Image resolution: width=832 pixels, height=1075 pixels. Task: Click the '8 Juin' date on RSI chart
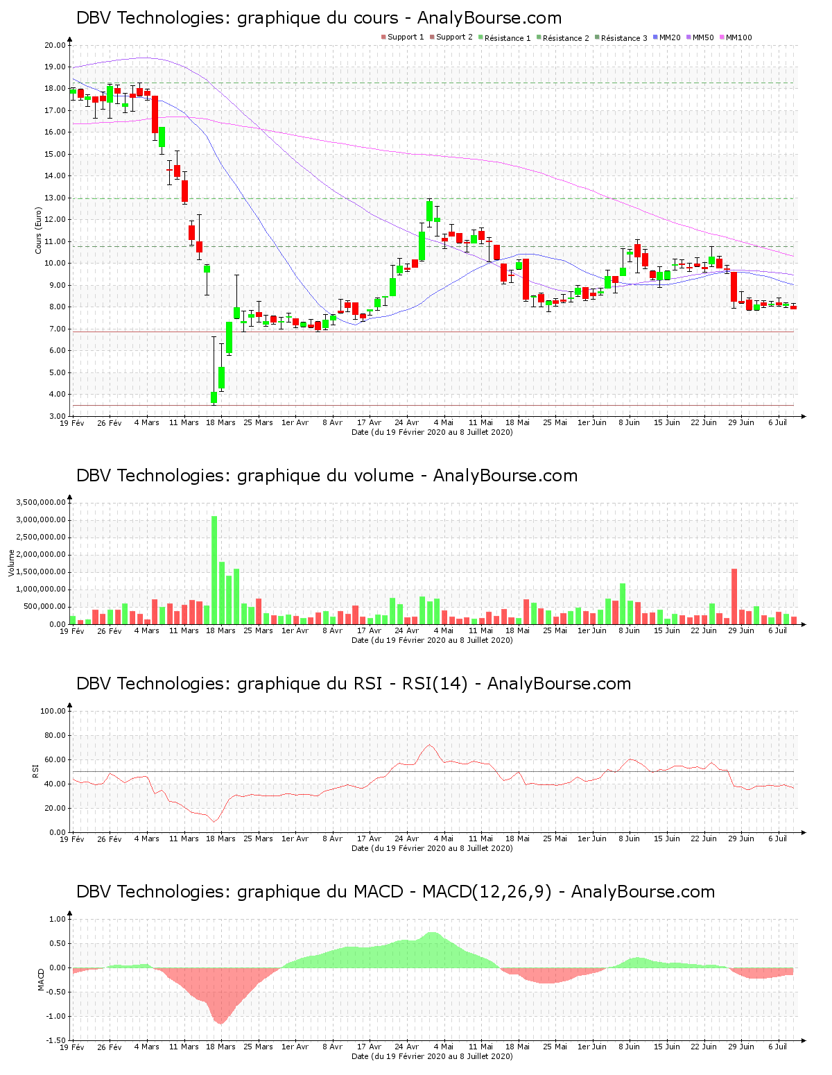[630, 839]
